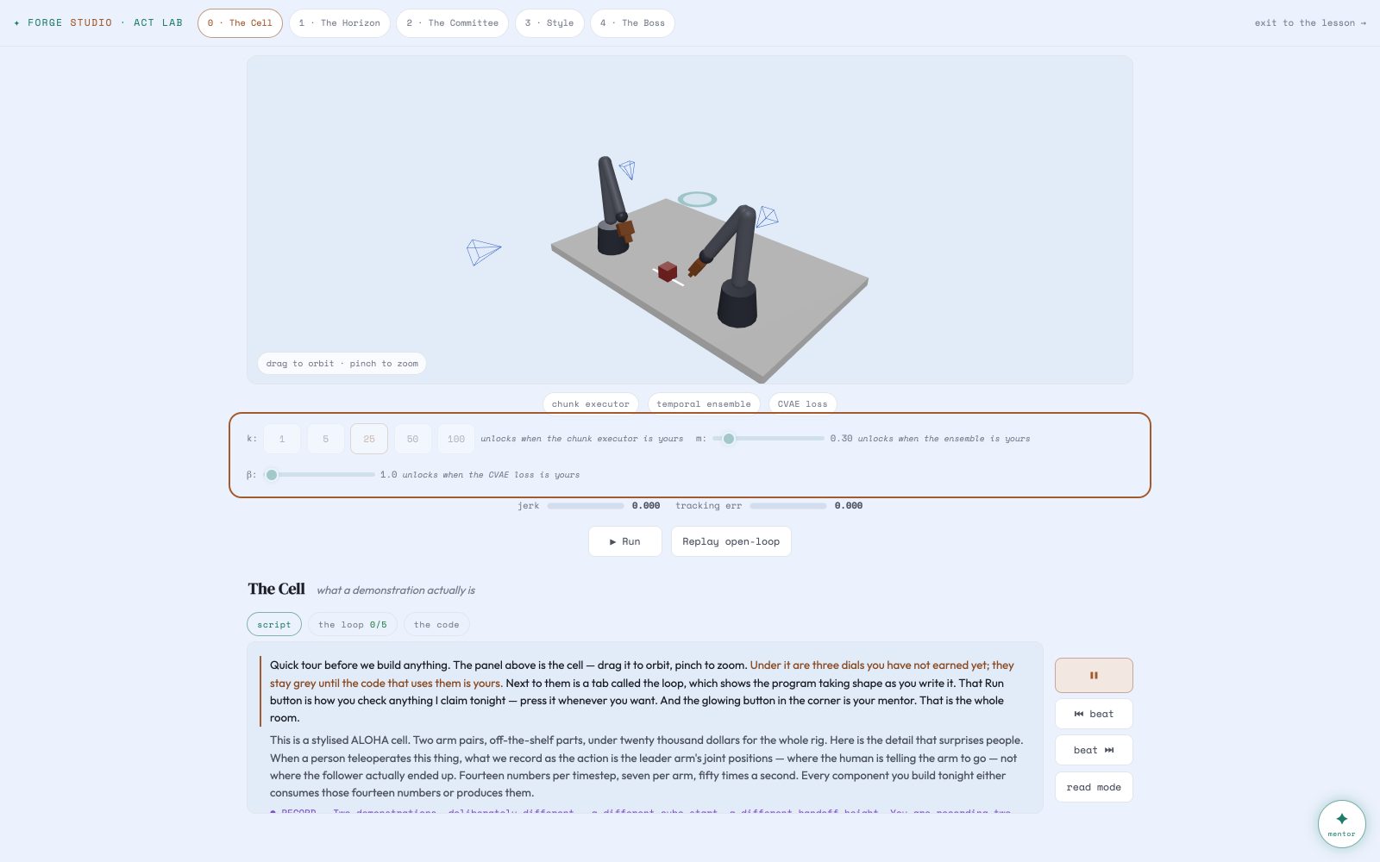Select chunk size k of 50

(412, 439)
